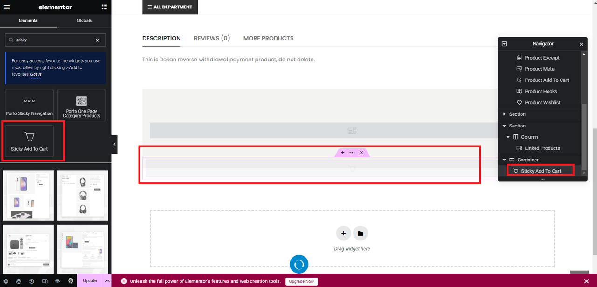Viewport: 597px width, 287px height.
Task: Expand the collapsed Section in Navigator
Action: [504, 114]
